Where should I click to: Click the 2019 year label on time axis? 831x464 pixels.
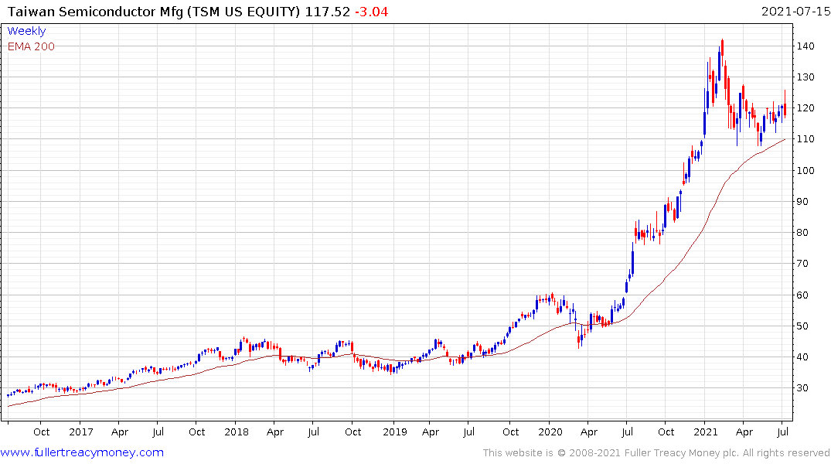(x=395, y=432)
